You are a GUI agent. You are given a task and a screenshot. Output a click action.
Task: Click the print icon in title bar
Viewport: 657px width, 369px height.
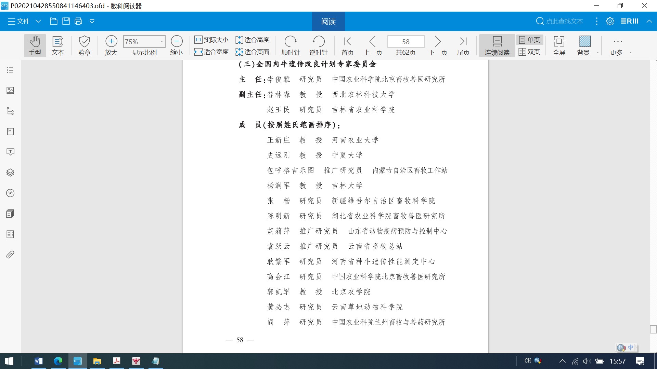pos(78,21)
